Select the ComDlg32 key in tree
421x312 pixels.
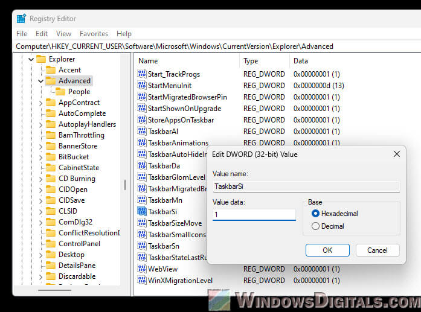[x=76, y=222]
